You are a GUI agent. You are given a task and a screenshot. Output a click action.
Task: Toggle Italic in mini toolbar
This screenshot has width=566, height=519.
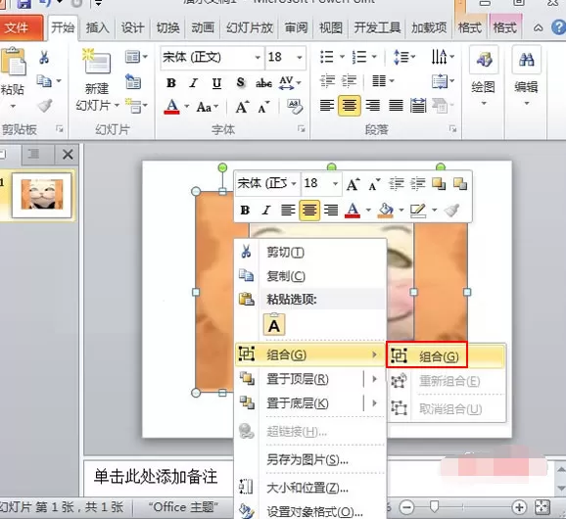pos(266,211)
